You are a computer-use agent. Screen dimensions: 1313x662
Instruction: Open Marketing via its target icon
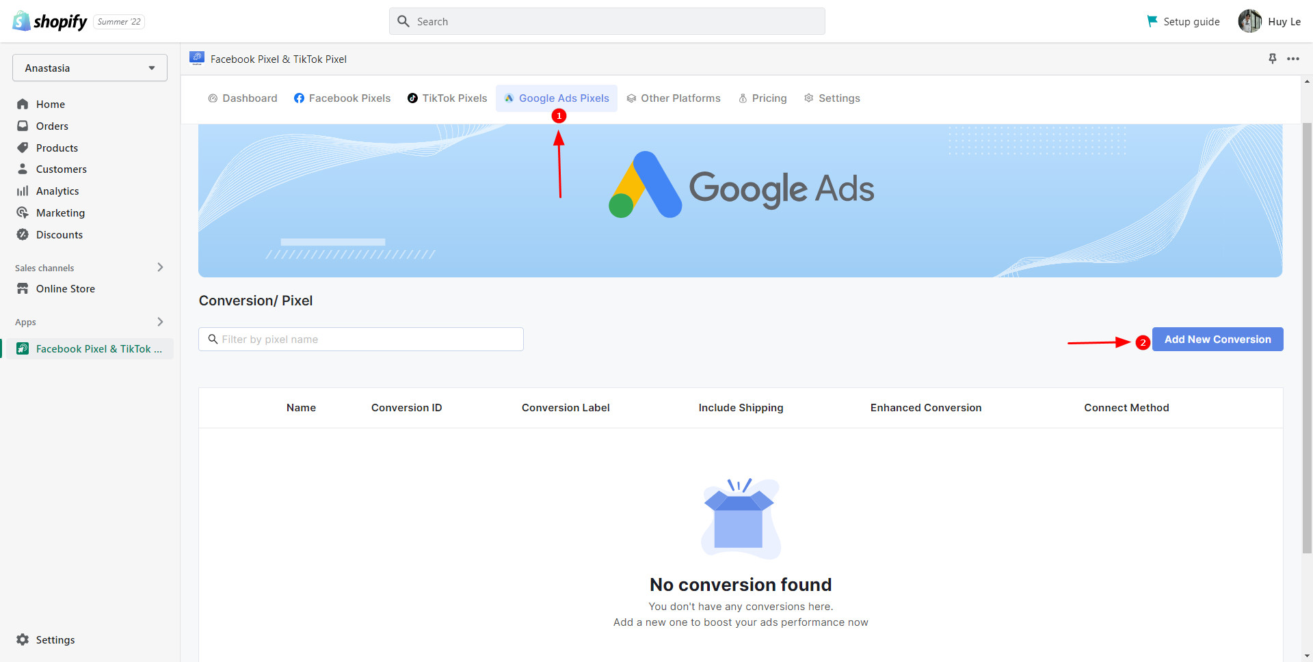coord(23,212)
